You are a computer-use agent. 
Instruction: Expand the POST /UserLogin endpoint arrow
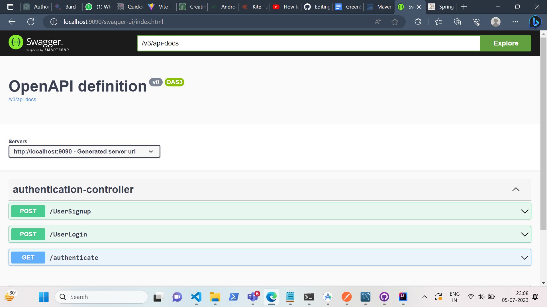point(524,234)
